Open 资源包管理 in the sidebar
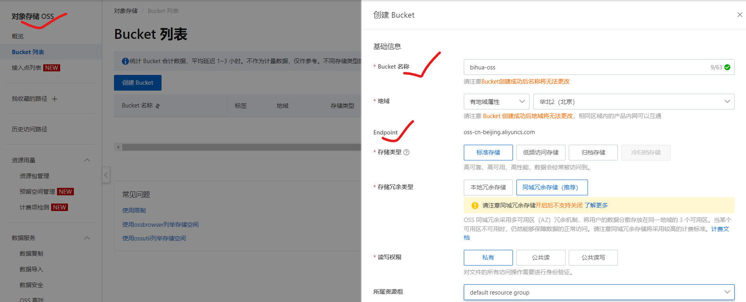The width and height of the screenshot is (746, 302). point(34,176)
